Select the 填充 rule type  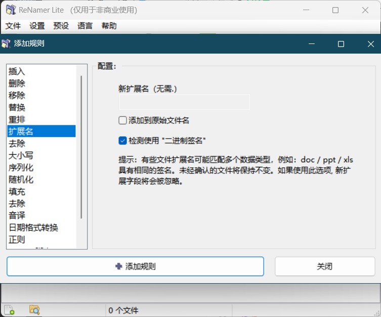pyautogui.click(x=41, y=192)
